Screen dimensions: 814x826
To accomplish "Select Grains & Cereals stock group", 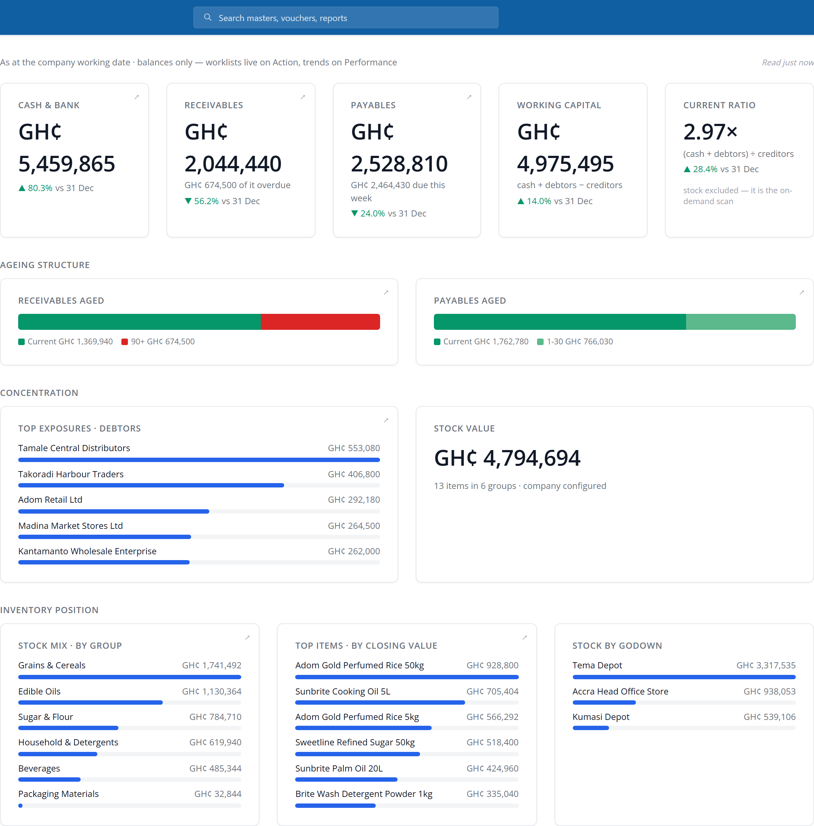I will click(x=129, y=669).
